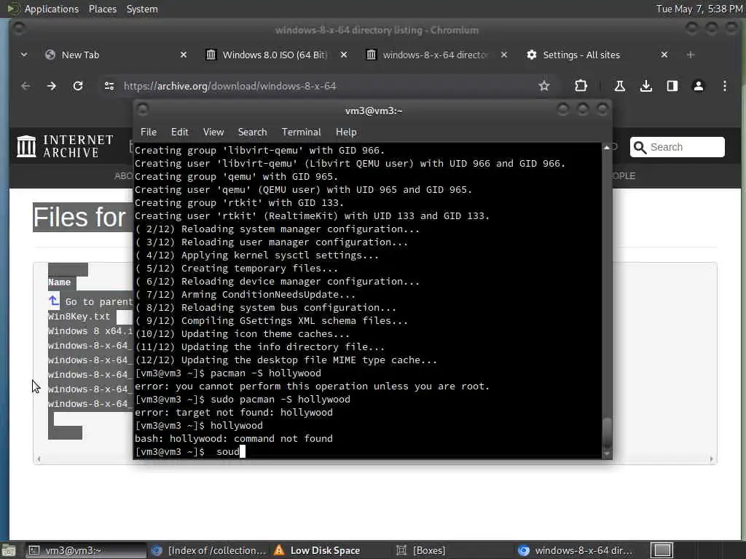Click file listing scroll right arrow
The width and height of the screenshot is (746, 559).
pos(711,459)
